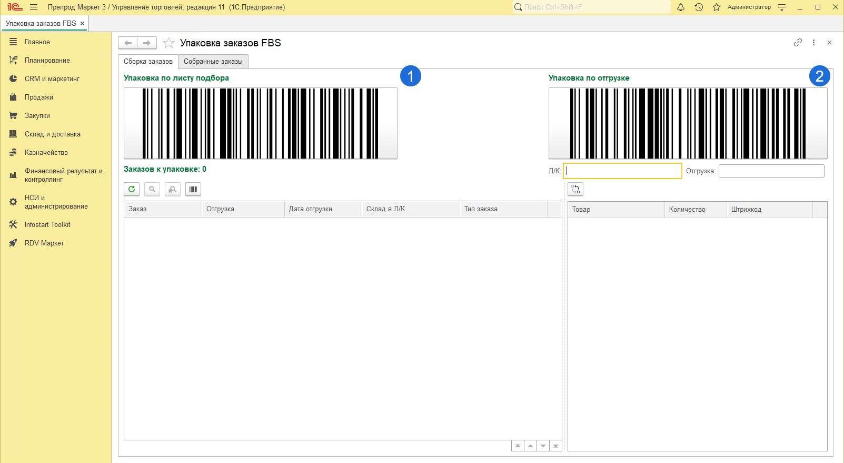Copy link to form with chain icon
This screenshot has width=844, height=463.
[798, 43]
